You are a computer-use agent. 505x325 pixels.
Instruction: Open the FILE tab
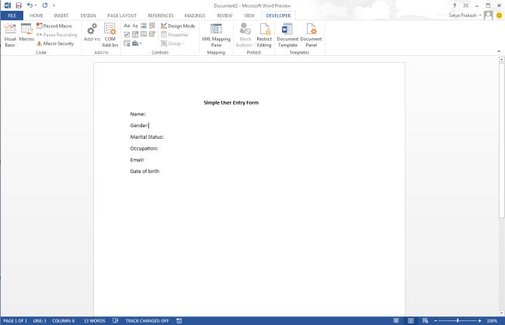tap(12, 16)
